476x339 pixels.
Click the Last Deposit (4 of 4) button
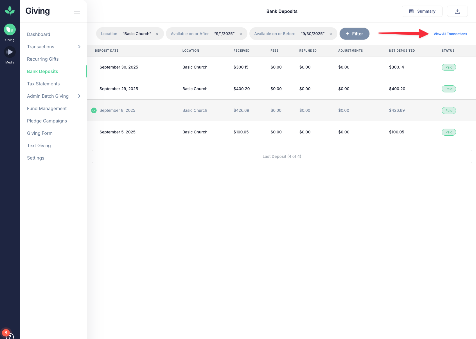[x=282, y=156]
